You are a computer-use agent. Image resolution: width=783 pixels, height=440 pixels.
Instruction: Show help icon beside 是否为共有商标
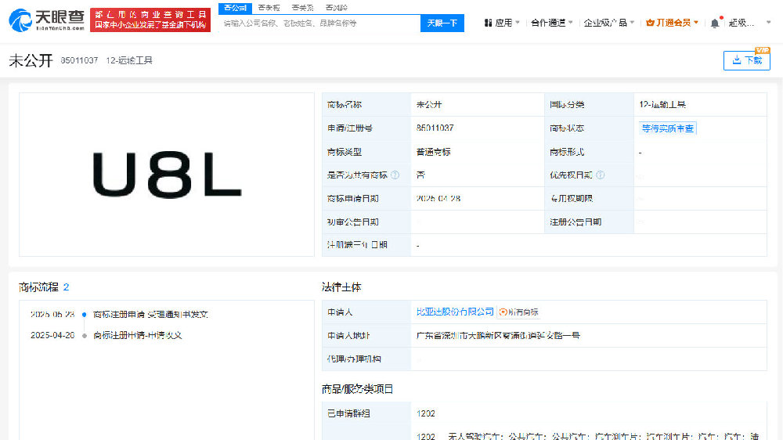point(395,175)
